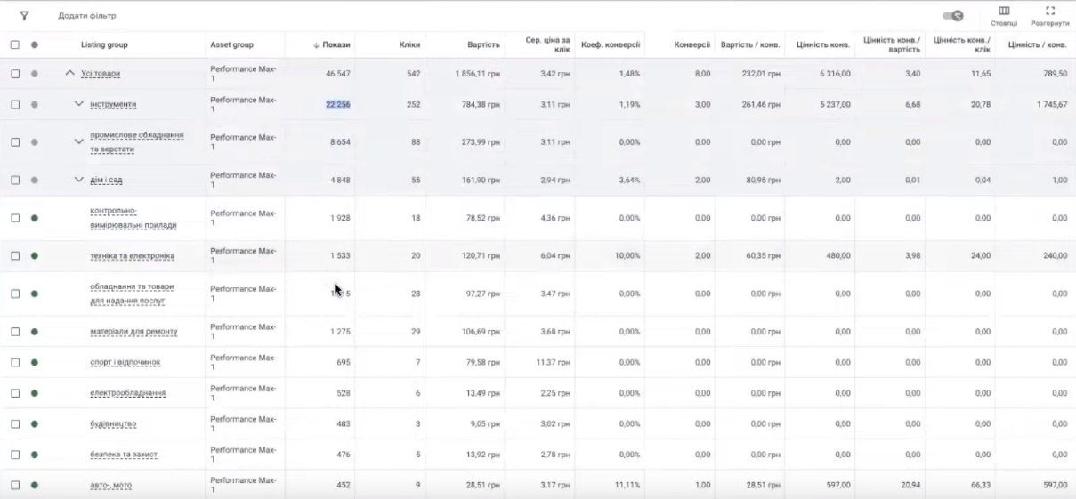Click green status dot for авто-, мото
The image size is (1076, 499).
pos(35,486)
